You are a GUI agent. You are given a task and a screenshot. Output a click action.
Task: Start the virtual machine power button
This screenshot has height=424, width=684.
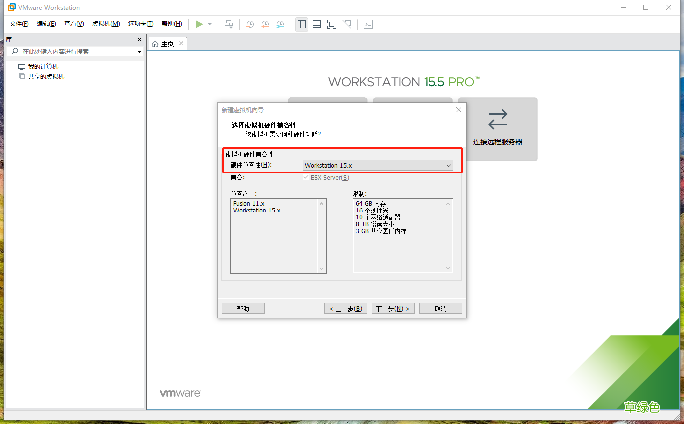(199, 24)
